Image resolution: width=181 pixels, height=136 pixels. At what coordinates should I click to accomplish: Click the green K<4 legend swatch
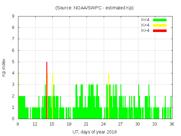click(x=160, y=20)
